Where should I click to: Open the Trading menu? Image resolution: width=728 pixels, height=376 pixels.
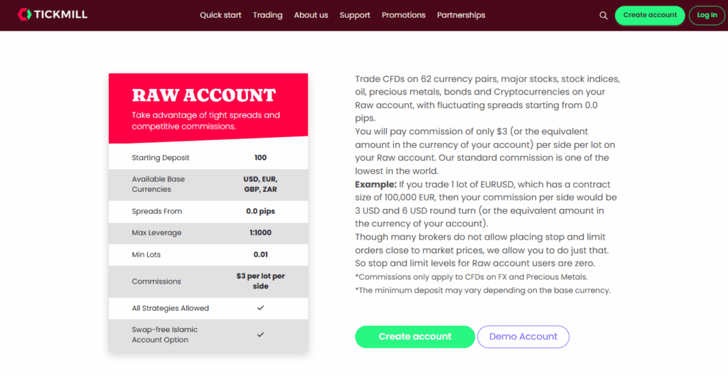pyautogui.click(x=267, y=15)
